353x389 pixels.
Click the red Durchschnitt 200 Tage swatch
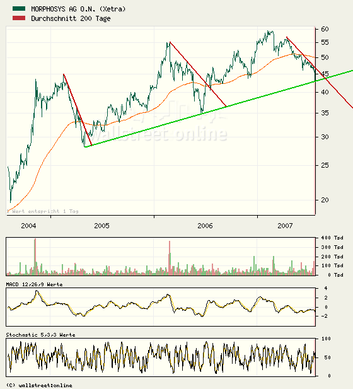click(19, 18)
